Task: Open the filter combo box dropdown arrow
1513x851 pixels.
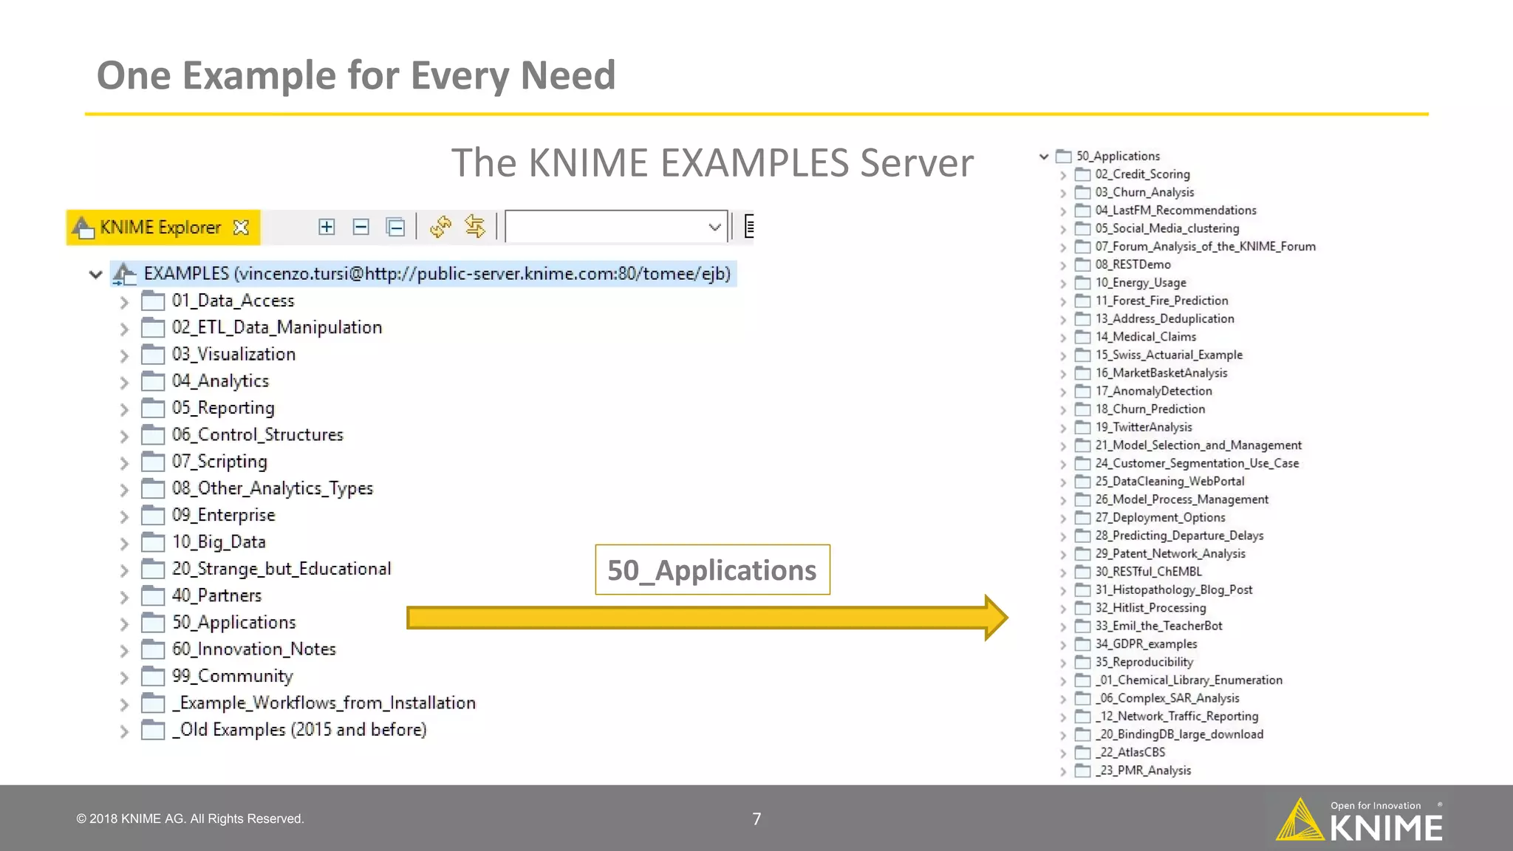Action: pos(714,227)
